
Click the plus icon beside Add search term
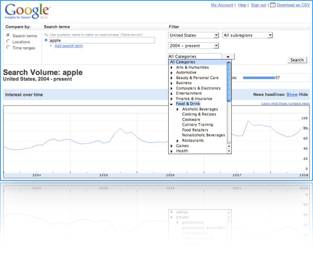pos(50,46)
